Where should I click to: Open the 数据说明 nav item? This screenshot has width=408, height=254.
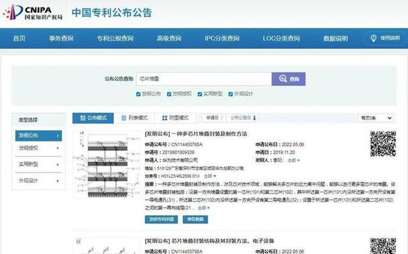click(x=336, y=38)
